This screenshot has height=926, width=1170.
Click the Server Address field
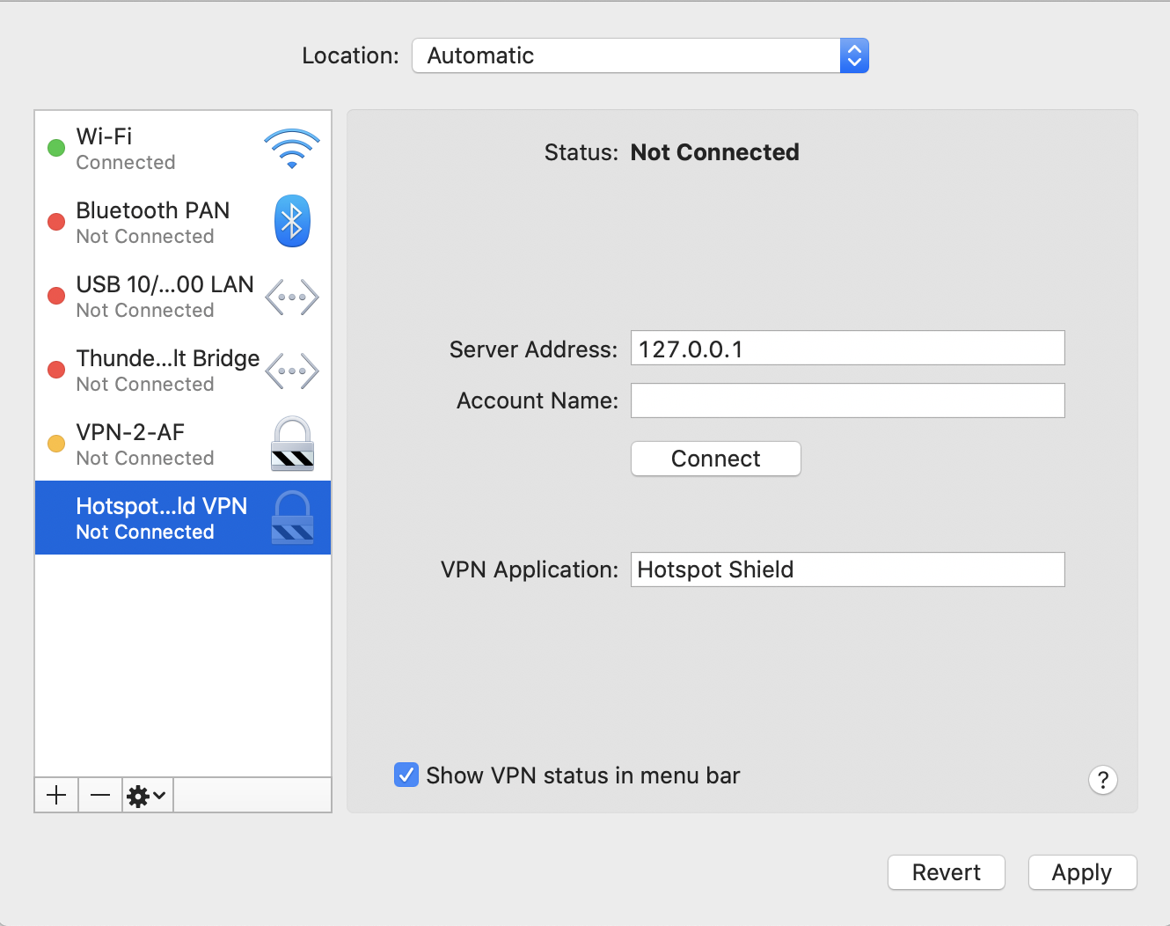[x=848, y=348]
